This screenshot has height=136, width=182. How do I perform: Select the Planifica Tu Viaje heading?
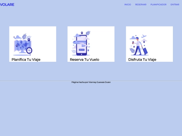click(x=26, y=59)
